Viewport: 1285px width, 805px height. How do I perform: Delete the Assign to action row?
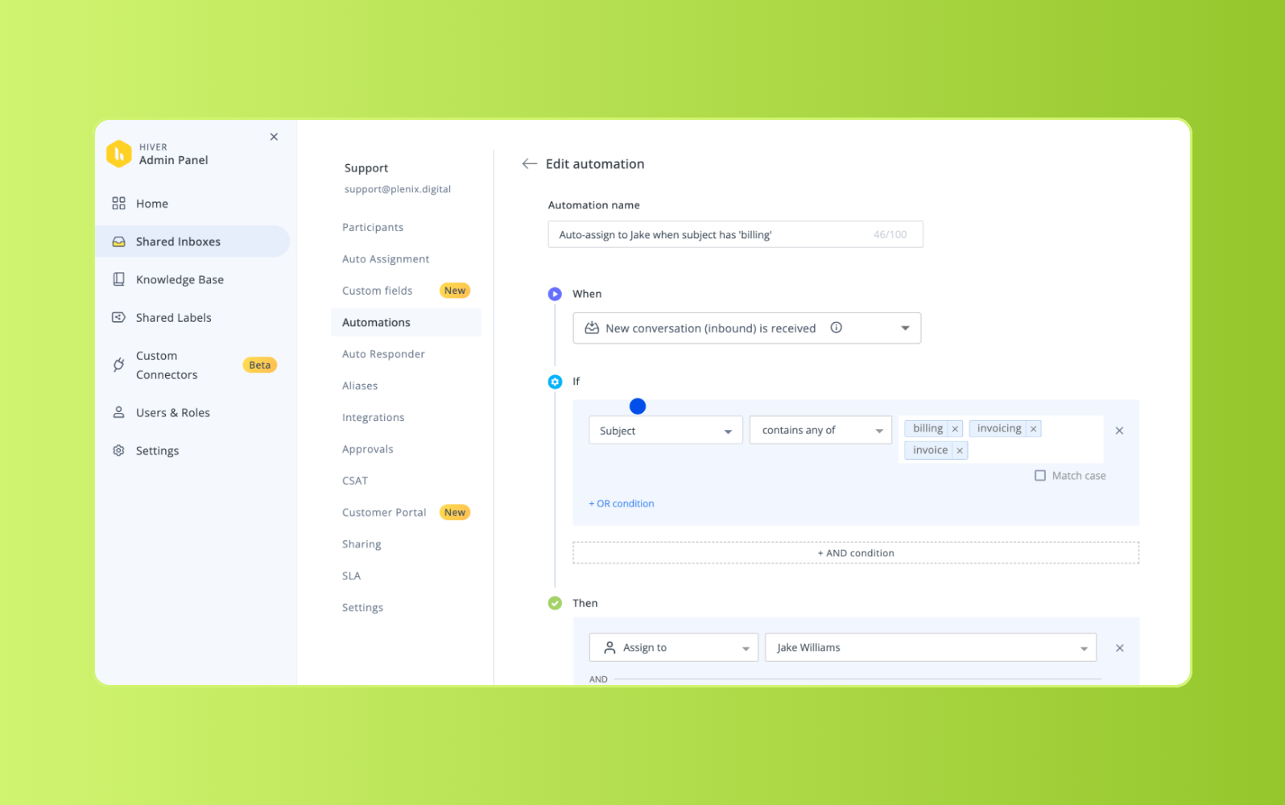(x=1119, y=648)
